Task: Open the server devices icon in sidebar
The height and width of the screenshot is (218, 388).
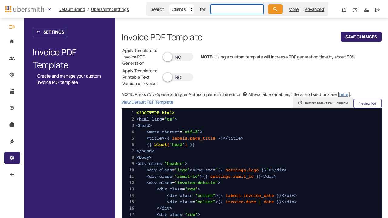Action: tap(12, 91)
